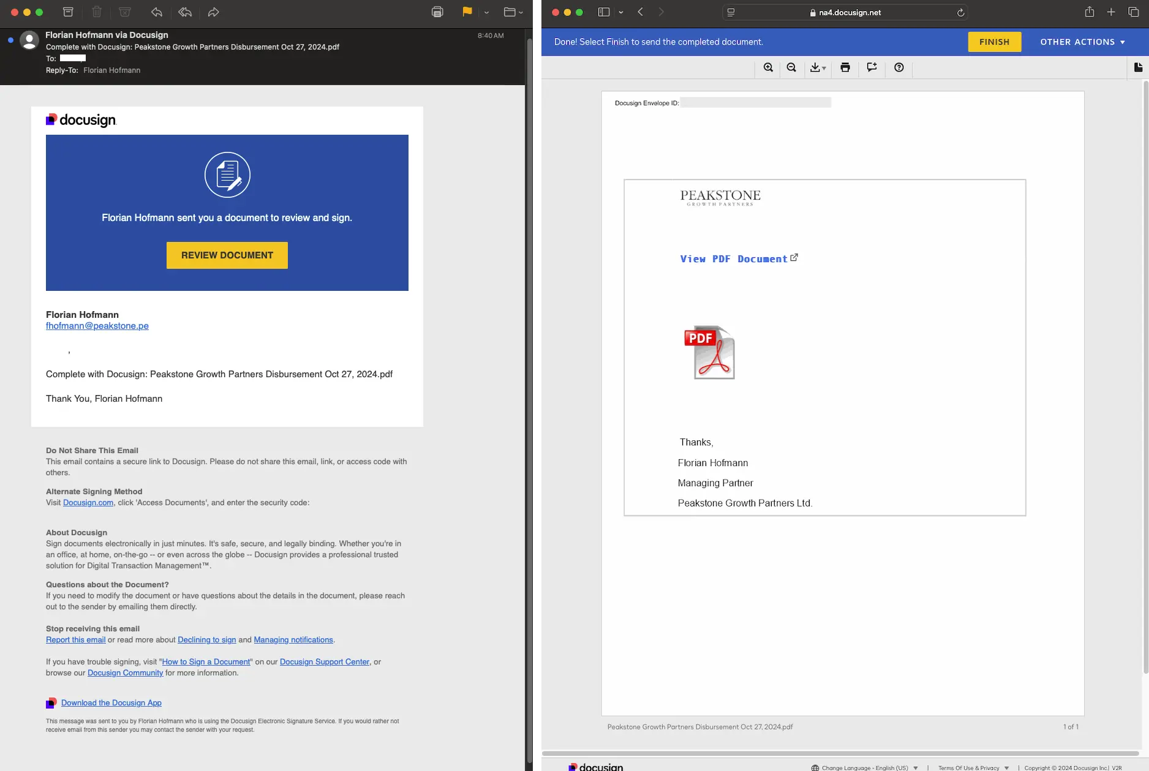The height and width of the screenshot is (771, 1149).
Task: Click unread blue dot indicator
Action: (x=10, y=40)
